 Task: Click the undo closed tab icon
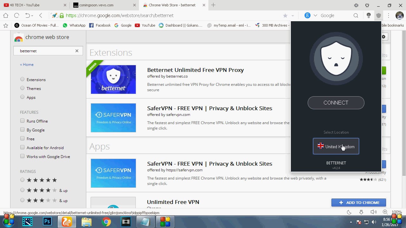[28, 15]
